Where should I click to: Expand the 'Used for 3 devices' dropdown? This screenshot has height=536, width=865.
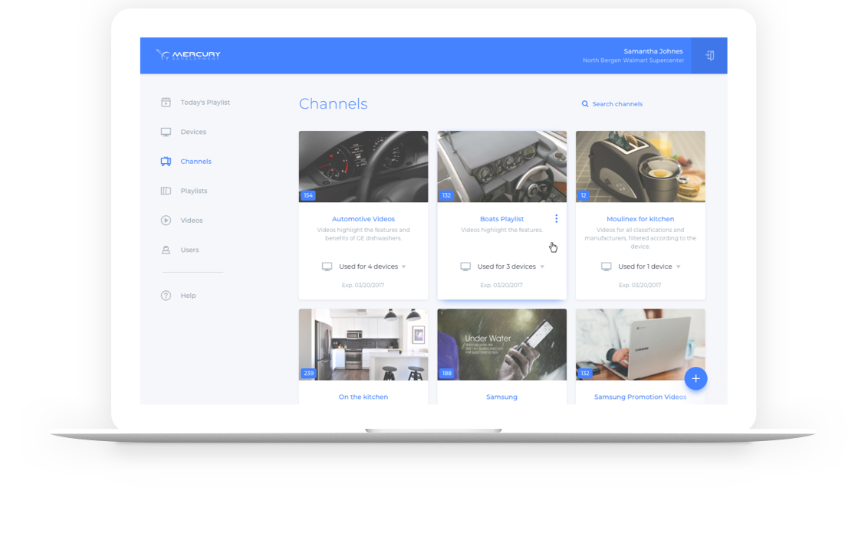coord(542,266)
